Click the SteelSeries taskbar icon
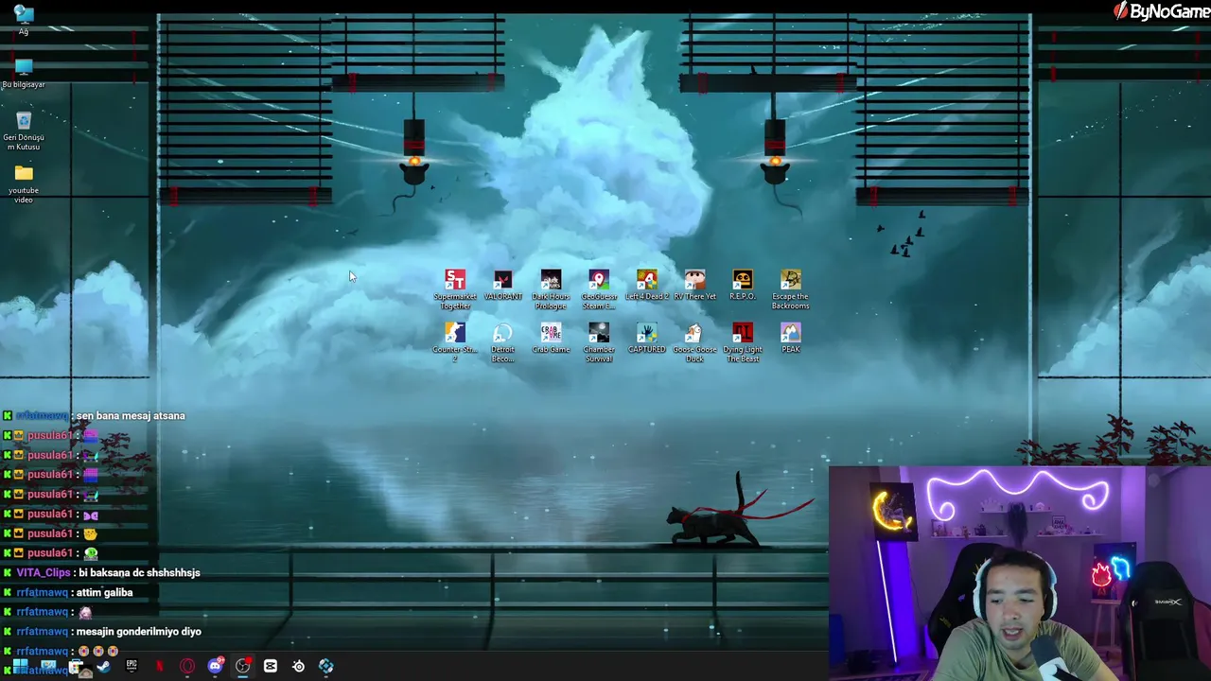This screenshot has height=681, width=1211. pos(298,666)
